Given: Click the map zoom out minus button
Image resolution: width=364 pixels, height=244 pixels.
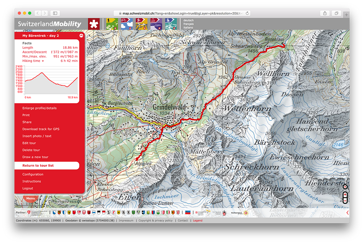Looking at the screenshot, I should point(345,200).
